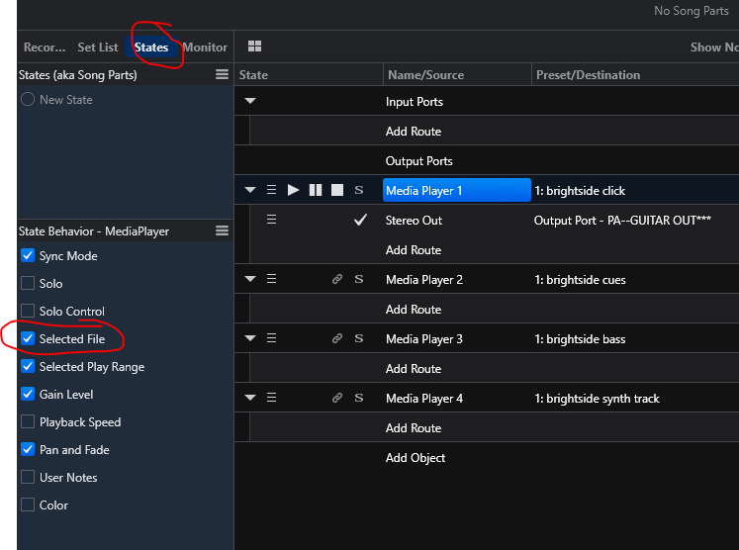Image resolution: width=739 pixels, height=550 pixels.
Task: Click the link icon on Media Player 2
Action: (x=337, y=280)
